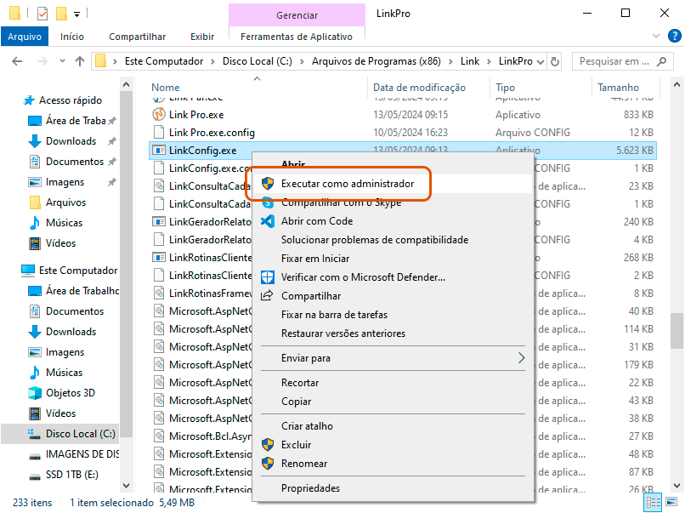Go to Arquivos de Programas (x86) breadcrumb
This screenshot has width=685, height=513.
[x=377, y=61]
